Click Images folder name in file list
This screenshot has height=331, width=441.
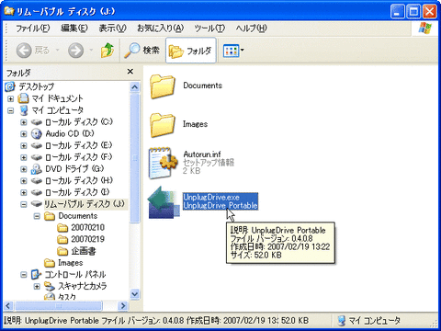195,124
